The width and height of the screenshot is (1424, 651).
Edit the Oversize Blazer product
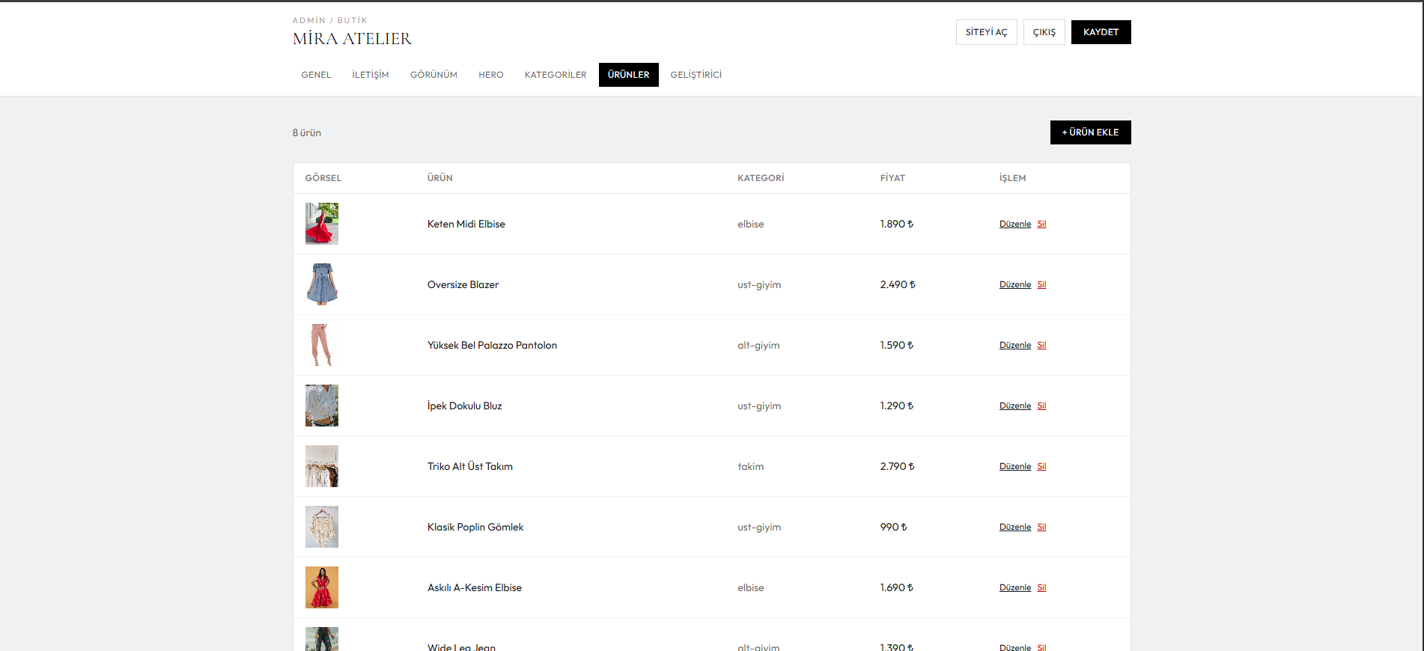[1015, 284]
